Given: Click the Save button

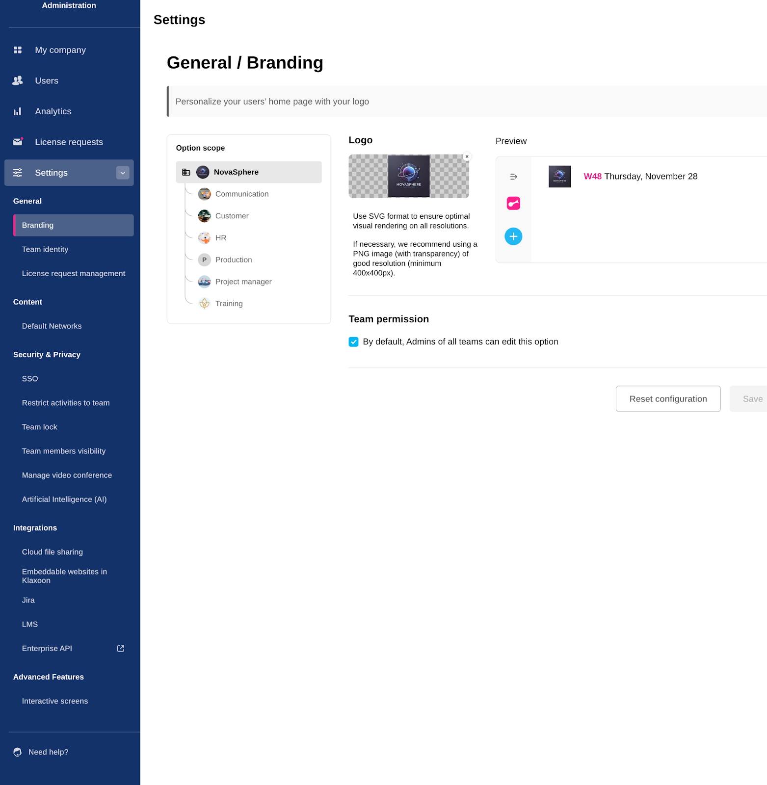Looking at the screenshot, I should coord(752,399).
